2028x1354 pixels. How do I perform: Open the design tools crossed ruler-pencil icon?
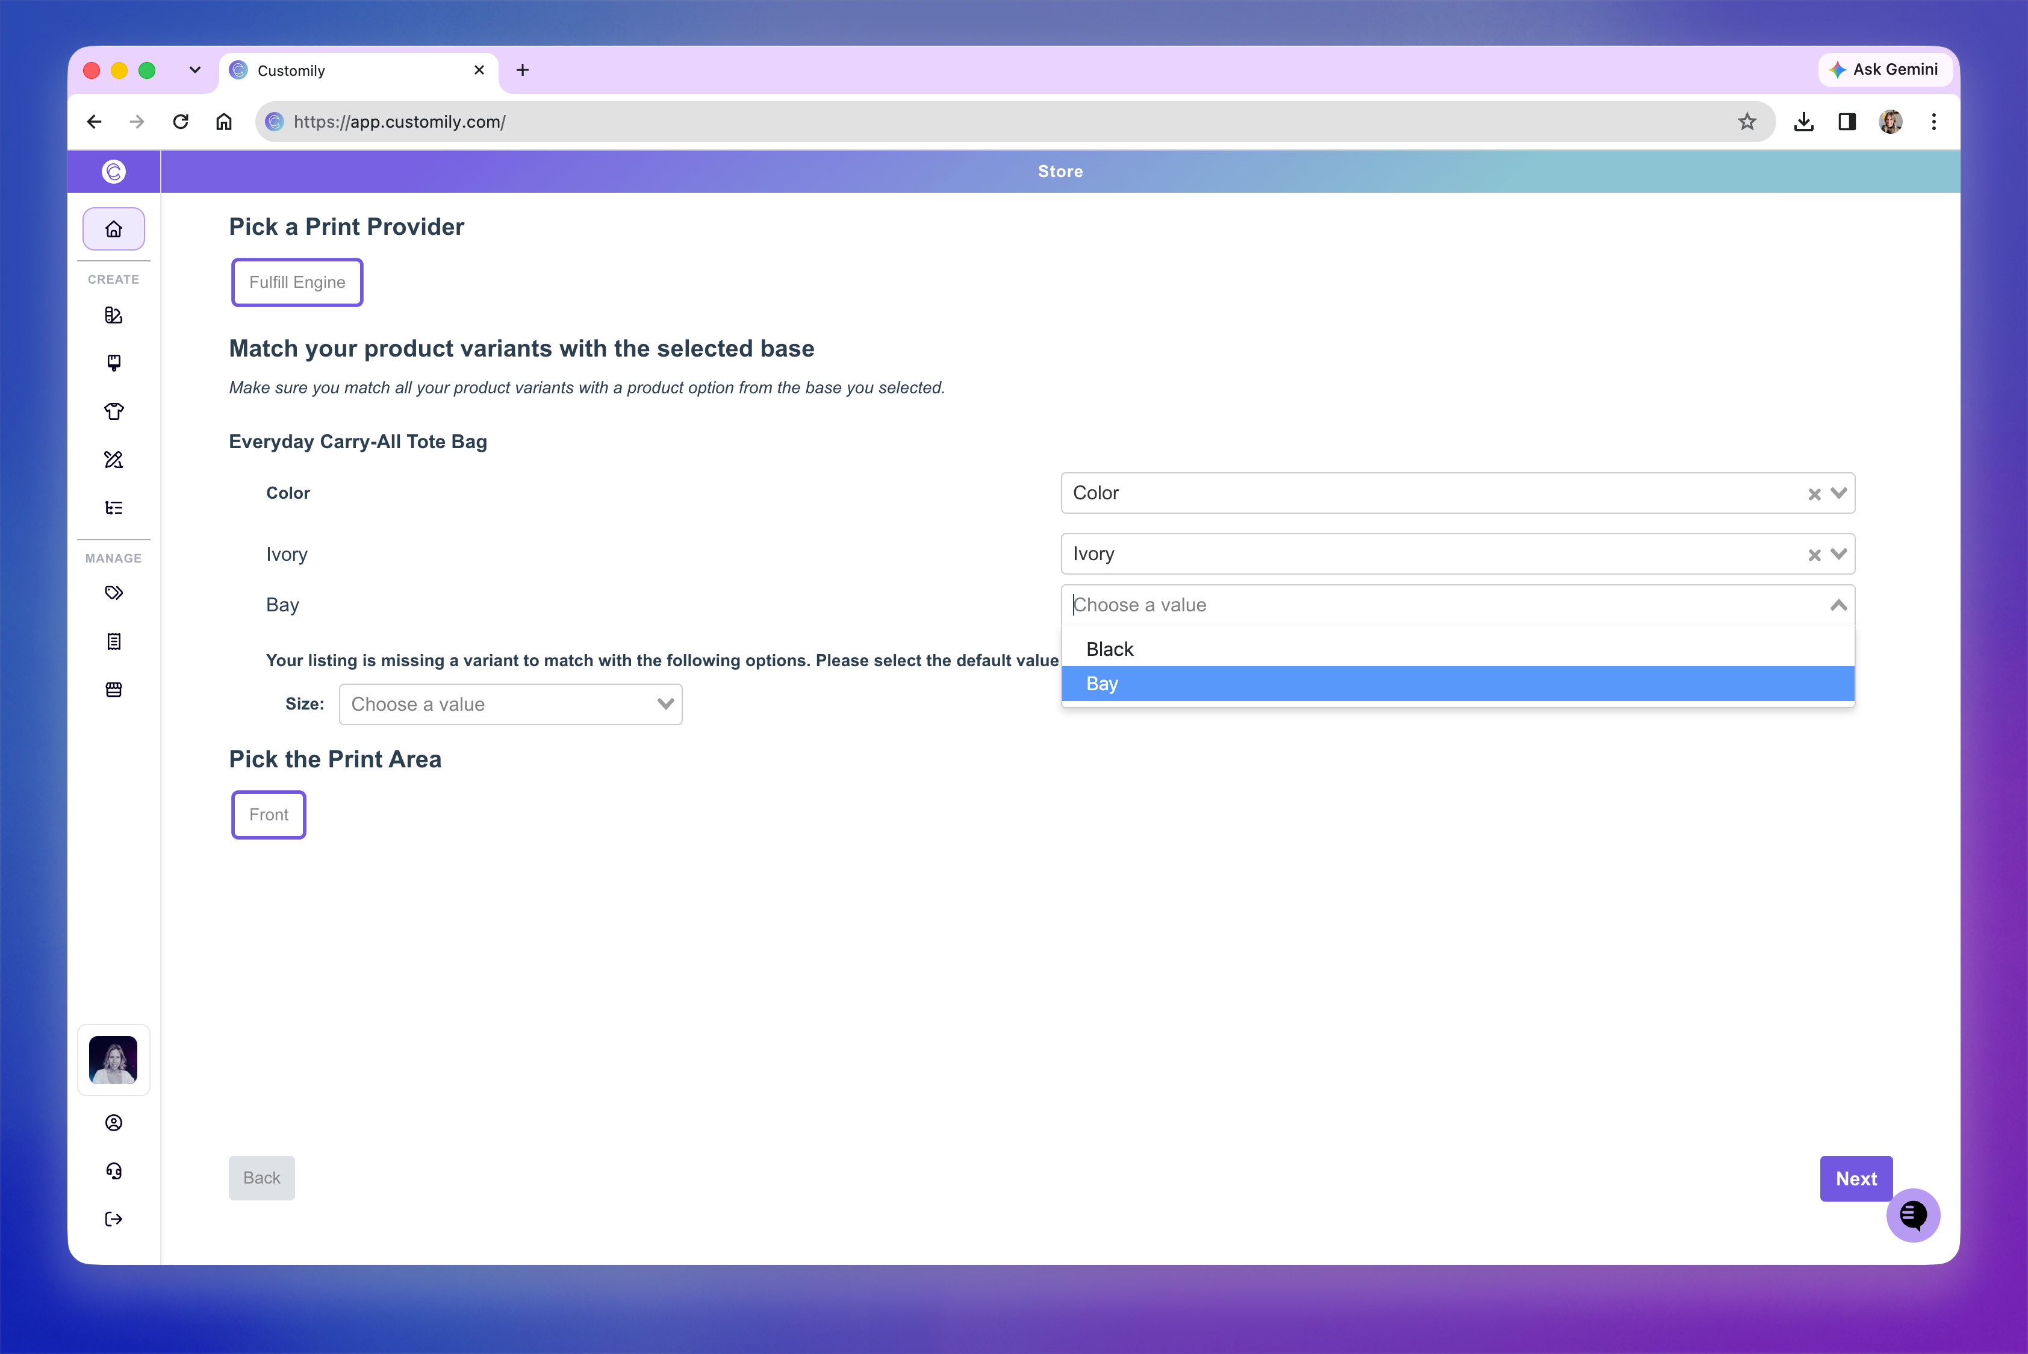pyautogui.click(x=113, y=460)
